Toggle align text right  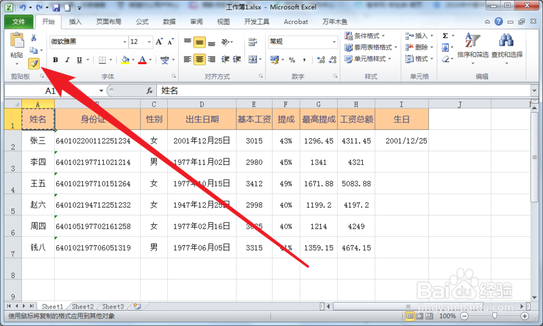(212, 60)
